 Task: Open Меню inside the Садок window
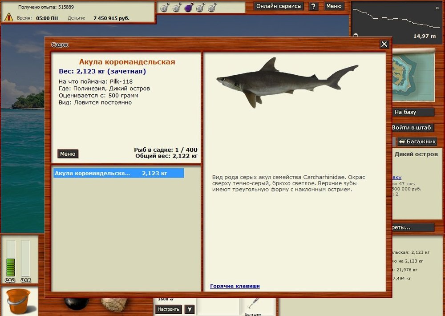(x=68, y=153)
